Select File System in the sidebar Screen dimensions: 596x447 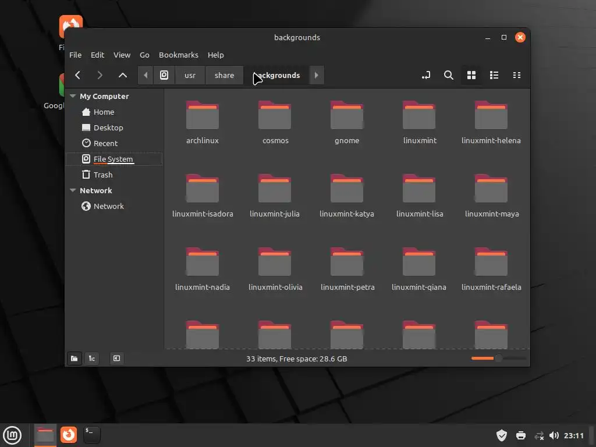click(x=114, y=159)
